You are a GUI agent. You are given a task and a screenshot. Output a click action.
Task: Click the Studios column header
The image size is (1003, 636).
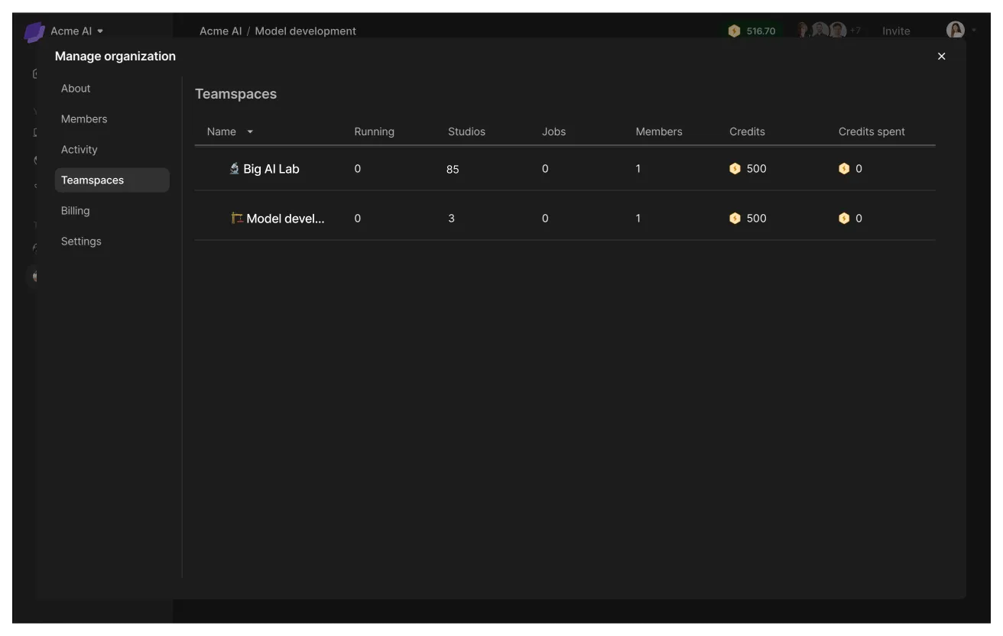tap(466, 131)
